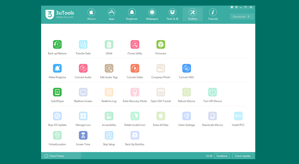
Task: Launch the Transfer Data tool
Action: [83, 45]
